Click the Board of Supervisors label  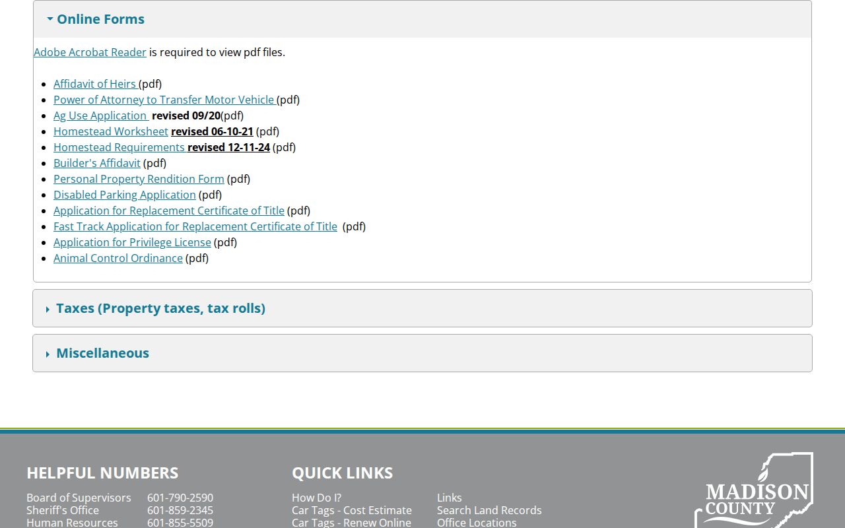click(x=79, y=498)
